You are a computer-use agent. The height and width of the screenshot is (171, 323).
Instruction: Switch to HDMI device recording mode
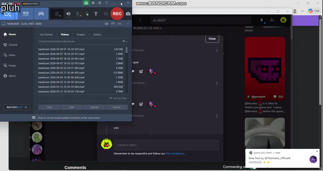click(26, 14)
